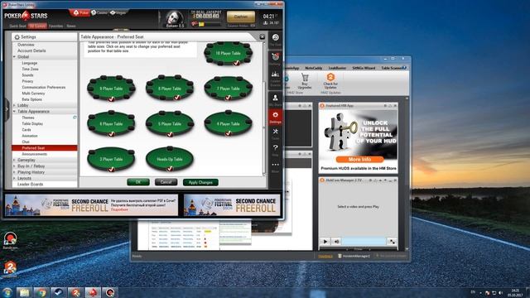Open File Explorer from taskbar
The image size is (530, 298).
click(24, 292)
